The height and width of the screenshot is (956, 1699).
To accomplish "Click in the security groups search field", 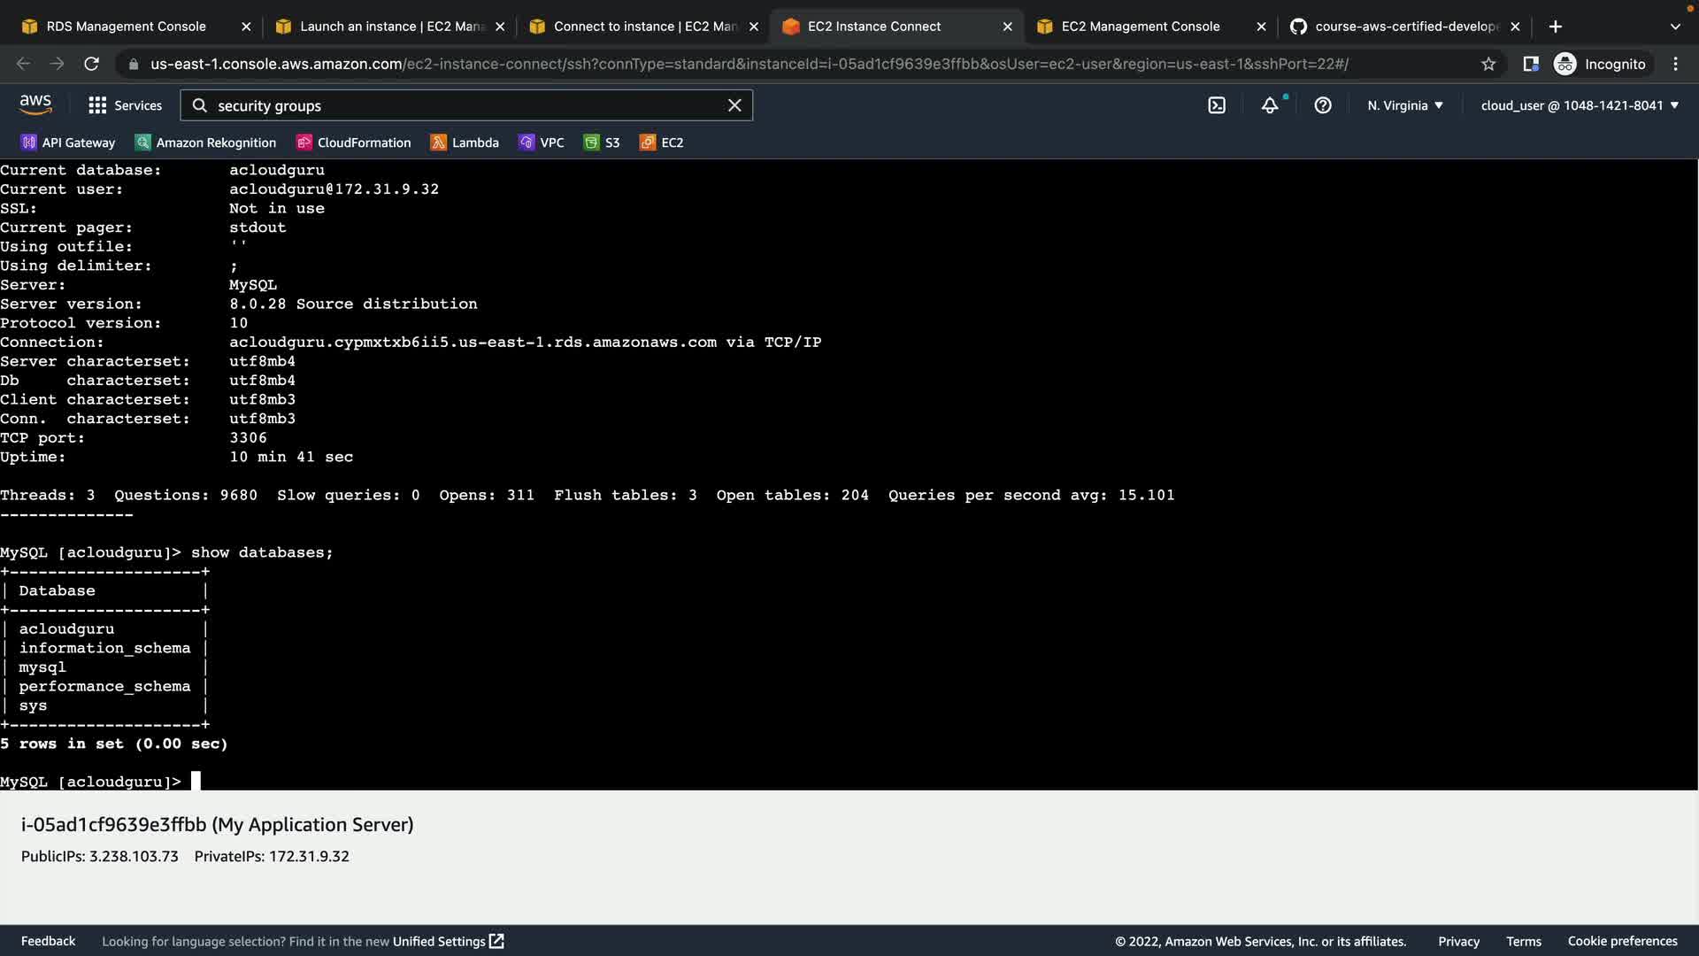I will point(460,105).
